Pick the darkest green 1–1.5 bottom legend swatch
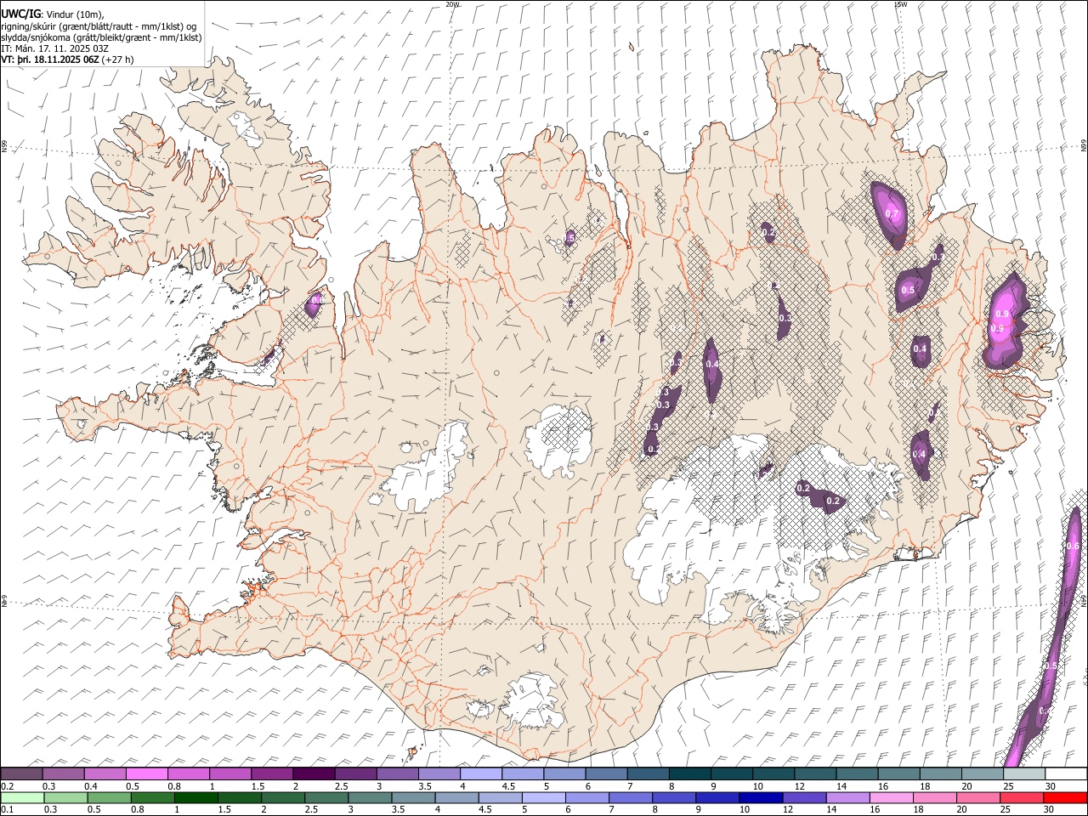This screenshot has width=1088, height=816. click(196, 797)
